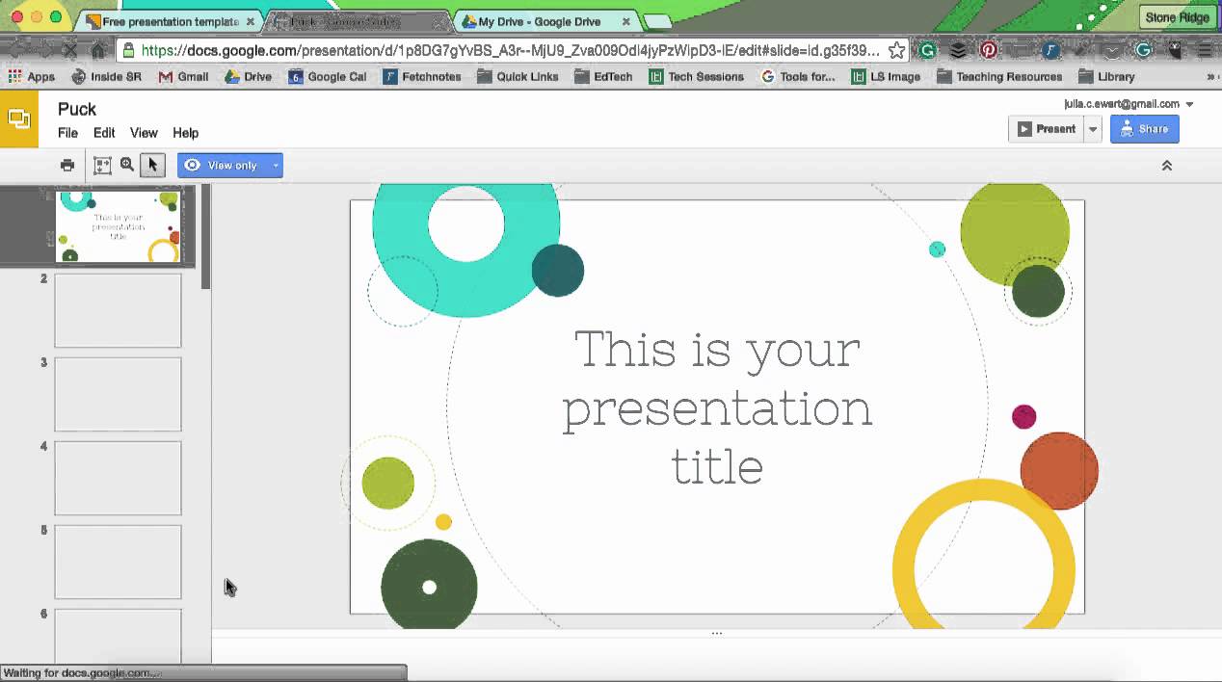Open the Tech Sessions bookmark
Image resolution: width=1222 pixels, height=682 pixels.
(x=696, y=76)
